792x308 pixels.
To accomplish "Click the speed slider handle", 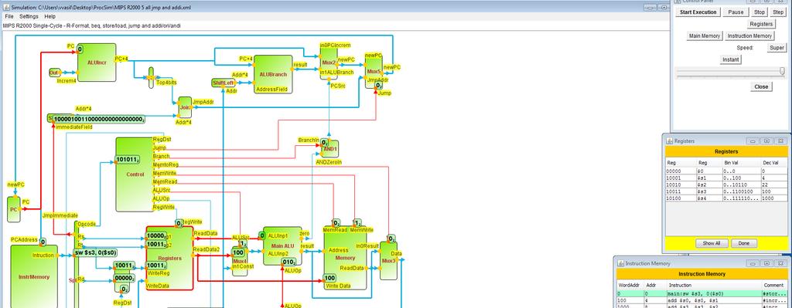I will [783, 72].
